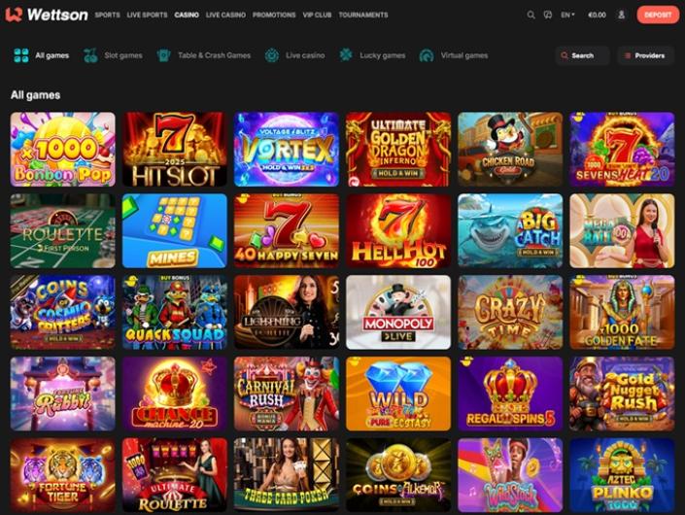Click the search magnifier icon in header
Image resolution: width=685 pixels, height=515 pixels.
531,15
